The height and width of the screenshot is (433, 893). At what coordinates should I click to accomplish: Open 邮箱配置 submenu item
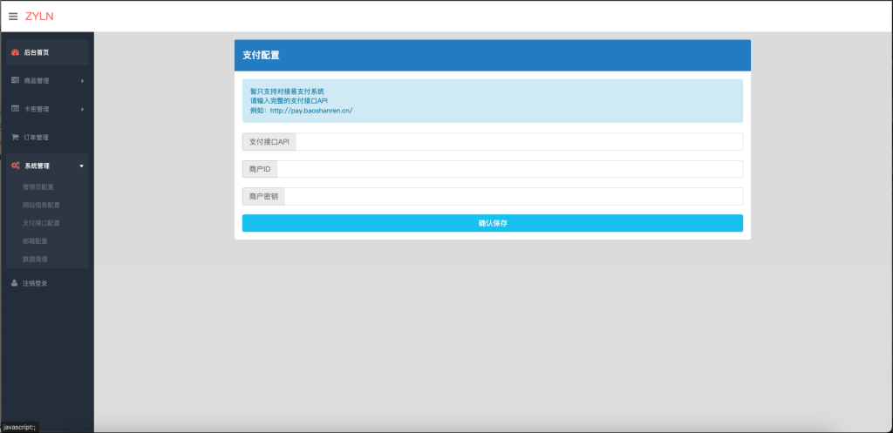35,240
